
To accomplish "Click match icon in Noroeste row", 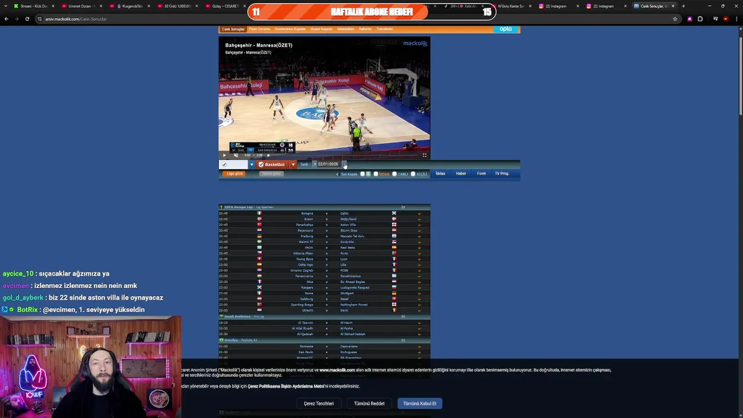I will (x=419, y=347).
